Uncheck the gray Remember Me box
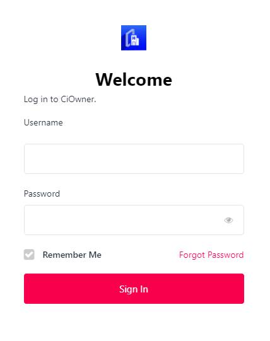This screenshot has height=341, width=270. [29, 255]
